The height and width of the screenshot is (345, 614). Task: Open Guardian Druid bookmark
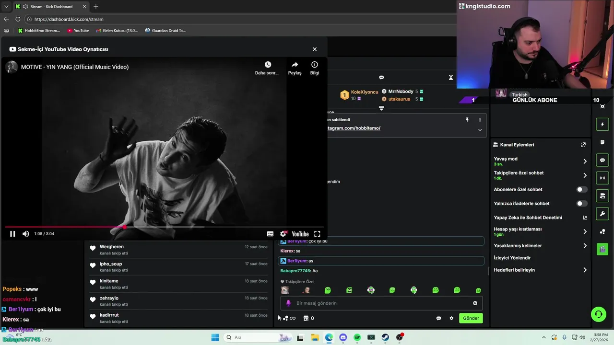coord(165,31)
